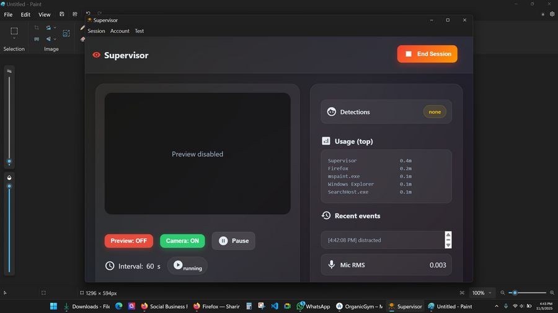Image resolution: width=558 pixels, height=313 pixels.
Task: Toggle the running play indicator button
Action: [x=187, y=266]
